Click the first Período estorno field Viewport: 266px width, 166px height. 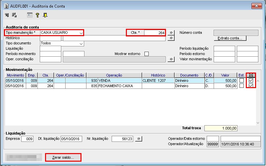(224, 54)
